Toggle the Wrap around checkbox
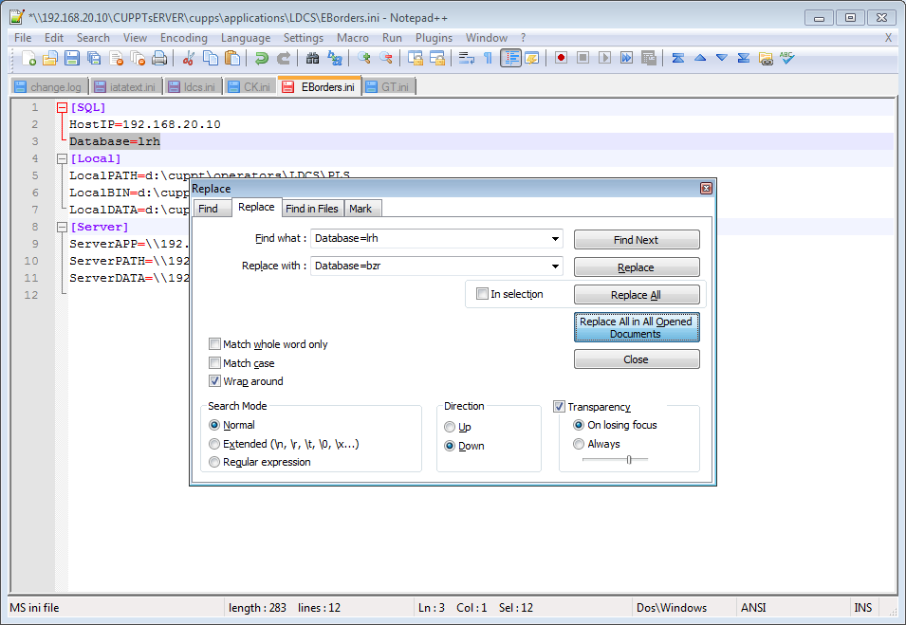 coord(215,381)
